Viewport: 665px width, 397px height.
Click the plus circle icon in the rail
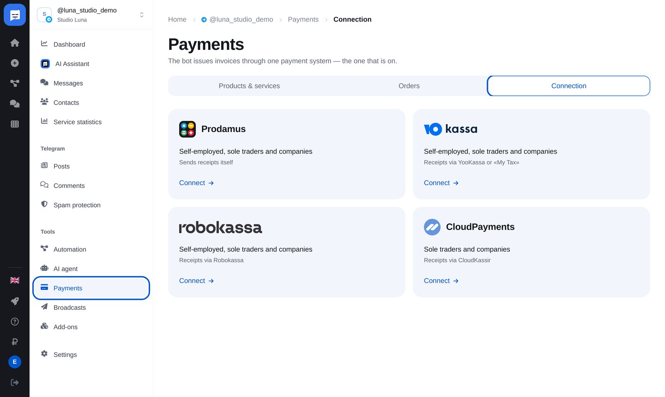[15, 63]
